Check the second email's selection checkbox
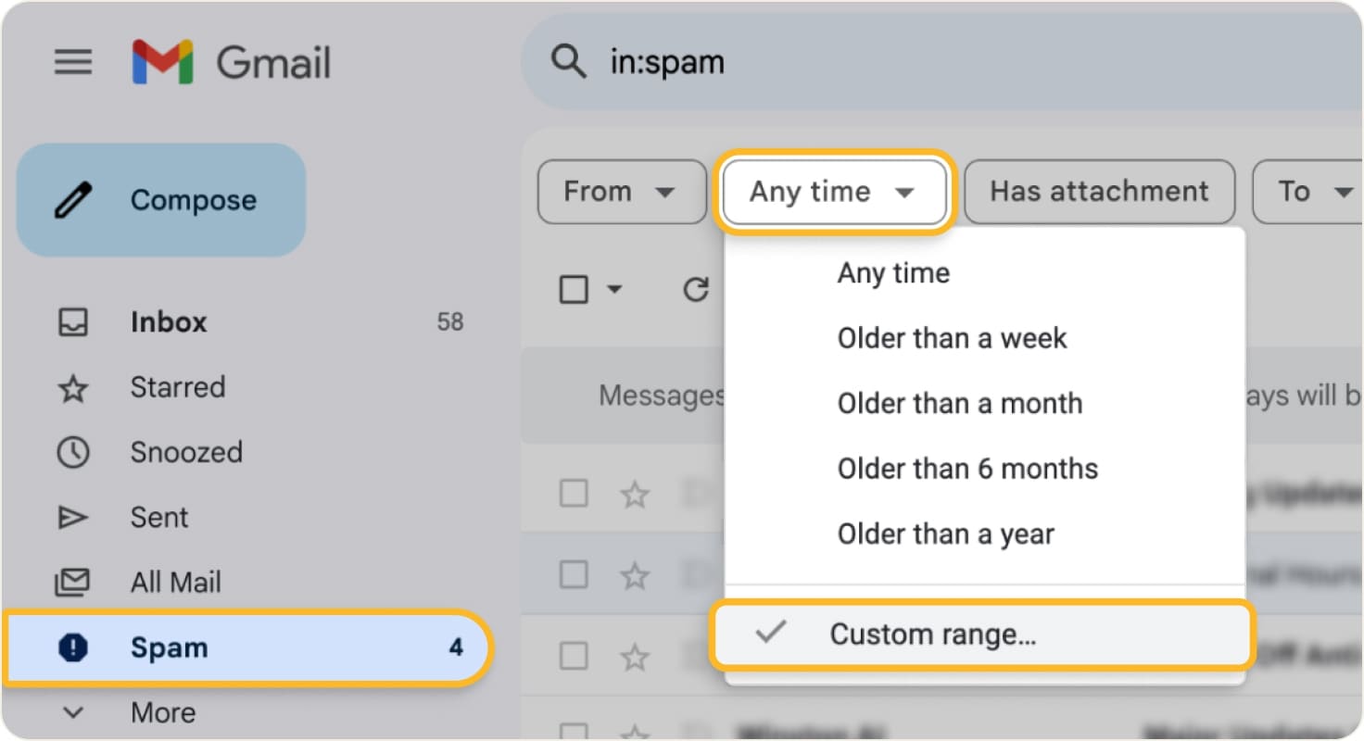This screenshot has height=741, width=1364. coord(572,574)
